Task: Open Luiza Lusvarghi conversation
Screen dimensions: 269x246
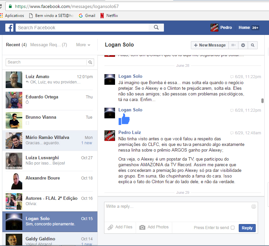Action: tap(50, 161)
